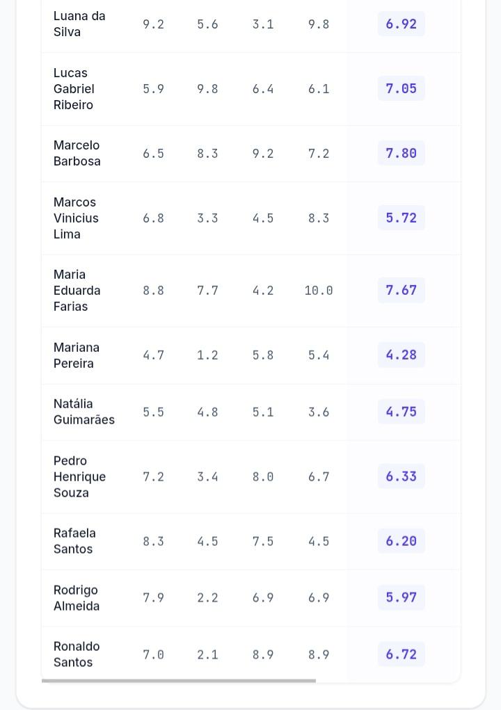Select the 7.67 average badge

pyautogui.click(x=401, y=290)
